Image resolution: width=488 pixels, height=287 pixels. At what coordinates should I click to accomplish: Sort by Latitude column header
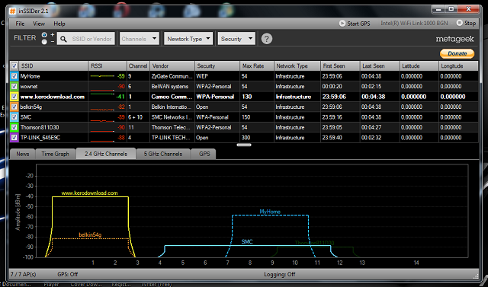[419, 65]
